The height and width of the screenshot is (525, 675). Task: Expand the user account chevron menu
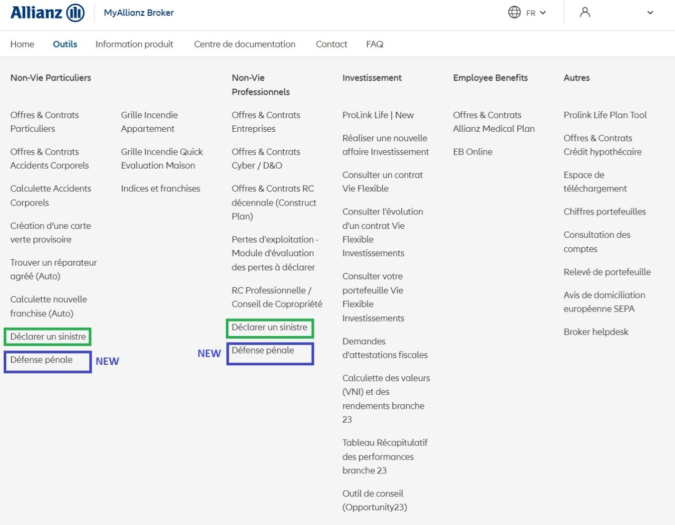(650, 13)
